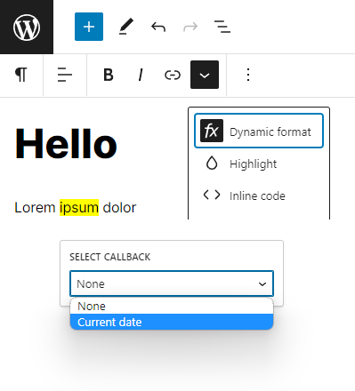Choose Highlight from the format menu

click(259, 164)
